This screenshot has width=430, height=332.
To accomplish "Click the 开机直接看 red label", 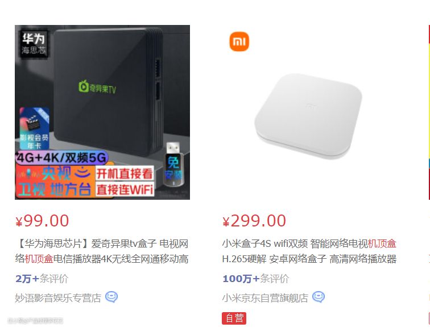I will [x=124, y=174].
